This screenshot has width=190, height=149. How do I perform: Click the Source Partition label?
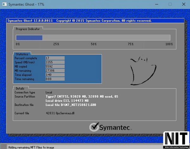coord(25,96)
